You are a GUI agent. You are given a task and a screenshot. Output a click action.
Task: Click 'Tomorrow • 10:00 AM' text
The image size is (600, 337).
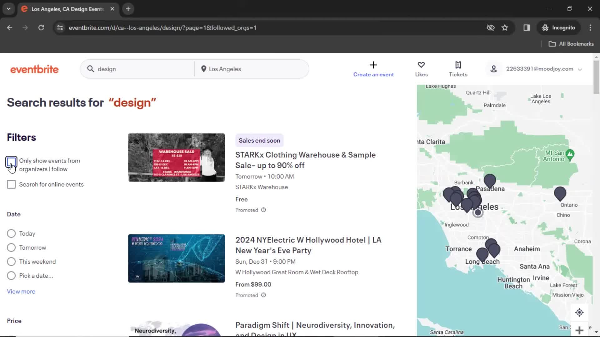point(264,177)
